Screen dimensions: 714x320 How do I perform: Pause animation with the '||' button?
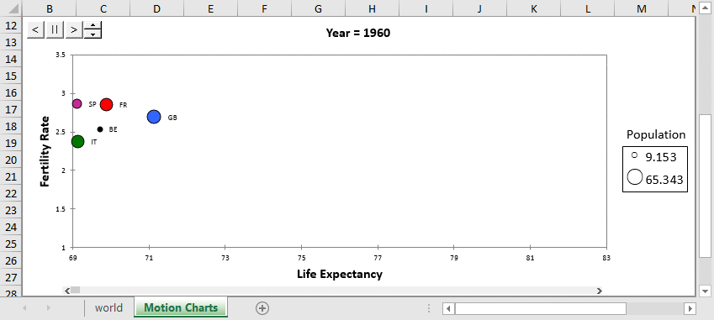[55, 30]
